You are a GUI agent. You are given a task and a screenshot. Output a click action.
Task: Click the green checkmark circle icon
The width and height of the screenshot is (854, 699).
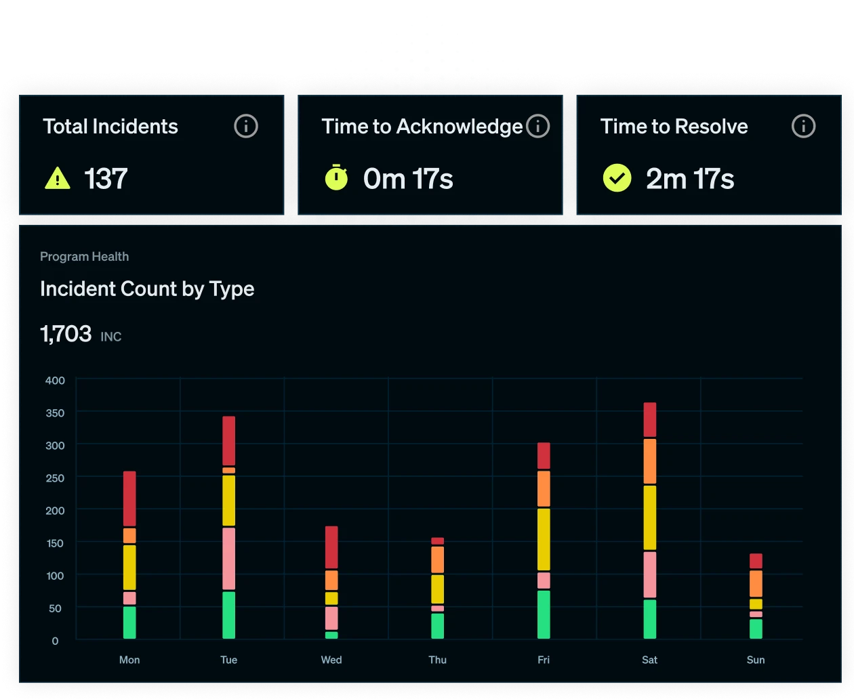(617, 179)
